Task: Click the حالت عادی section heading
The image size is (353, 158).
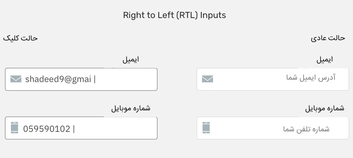Action: (328, 38)
